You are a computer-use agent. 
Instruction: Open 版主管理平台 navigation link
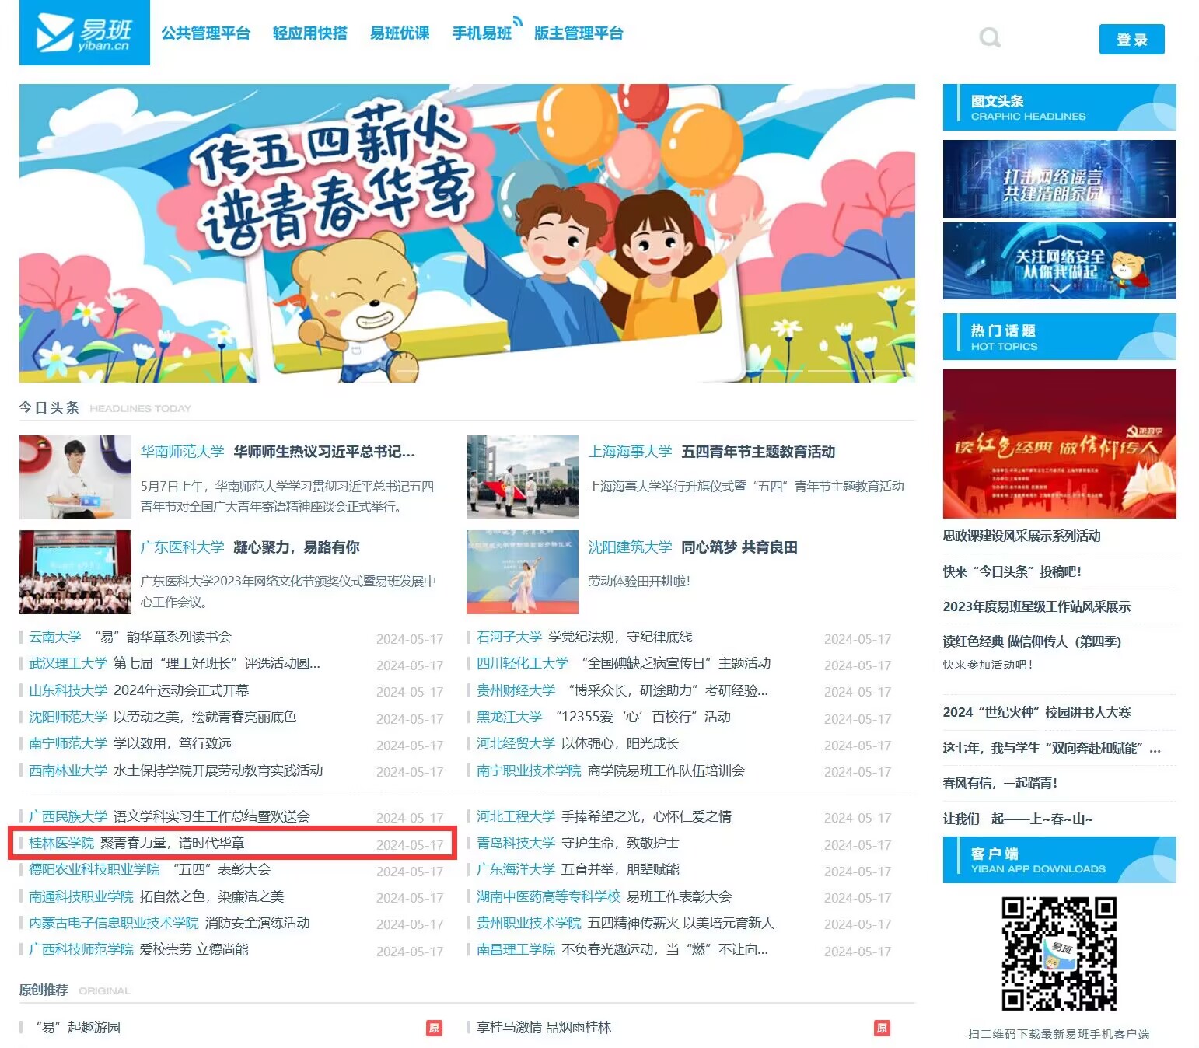(x=579, y=33)
